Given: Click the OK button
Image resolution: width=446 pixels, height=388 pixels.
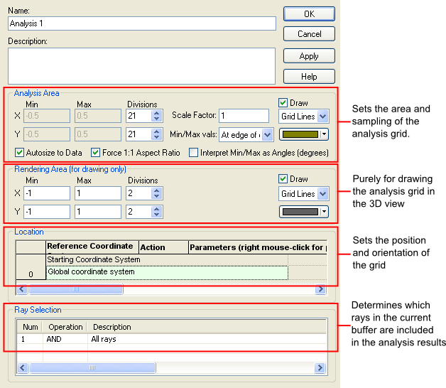Looking at the screenshot, I should pyautogui.click(x=309, y=14).
